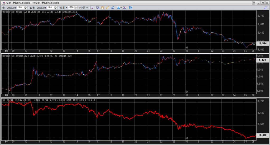
Task: Click the refresh chart icon
Action: click(130, 8)
